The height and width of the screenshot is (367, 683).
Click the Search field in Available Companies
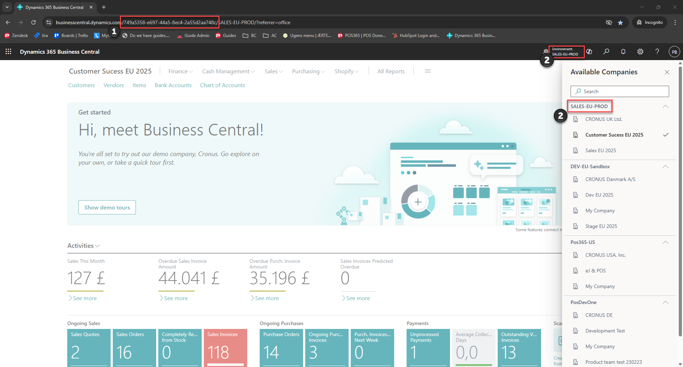click(620, 91)
